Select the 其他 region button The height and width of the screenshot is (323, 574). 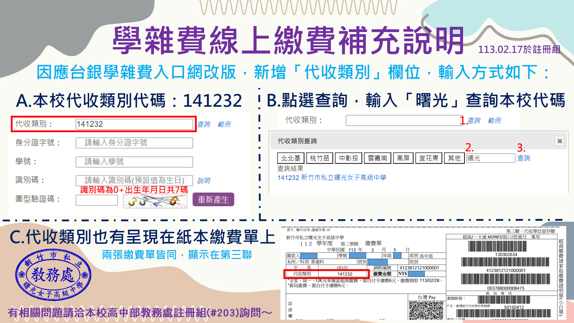click(x=454, y=158)
